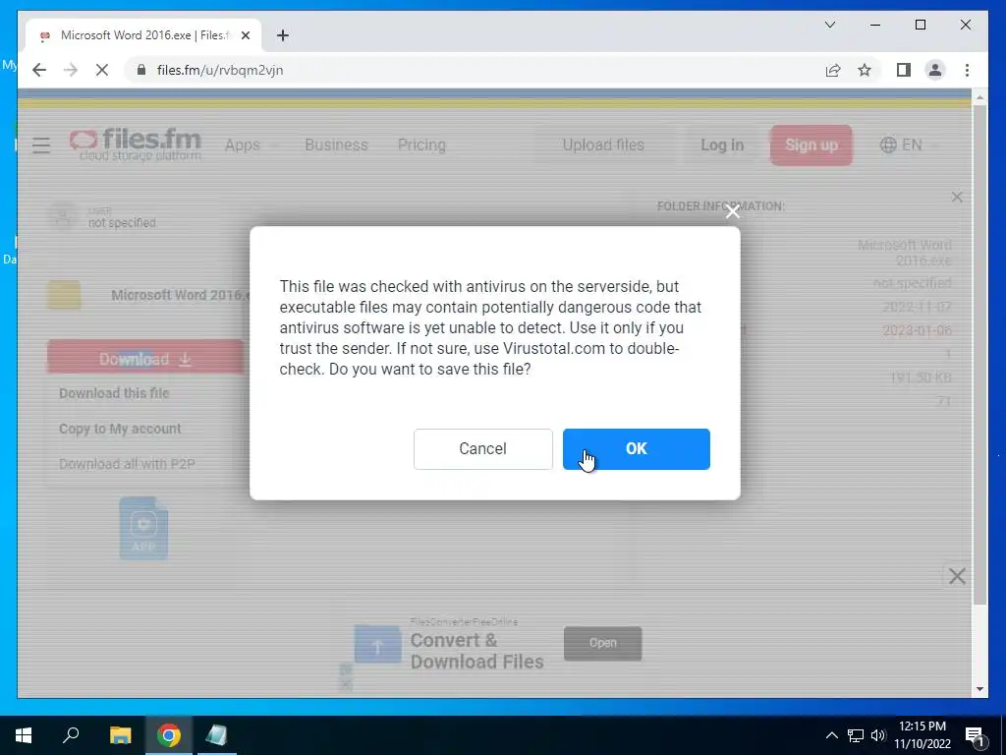1006x755 pixels.
Task: Open the notification center icon
Action: pos(975,735)
